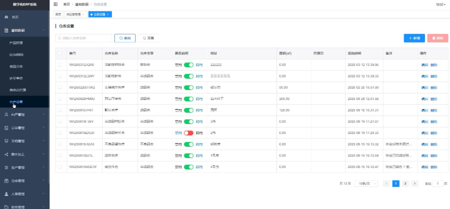Image resolution: width=450 pixels, height=209 pixels.
Task: Expand the 客户管理 menu chevron
Action: pyautogui.click(x=43, y=114)
